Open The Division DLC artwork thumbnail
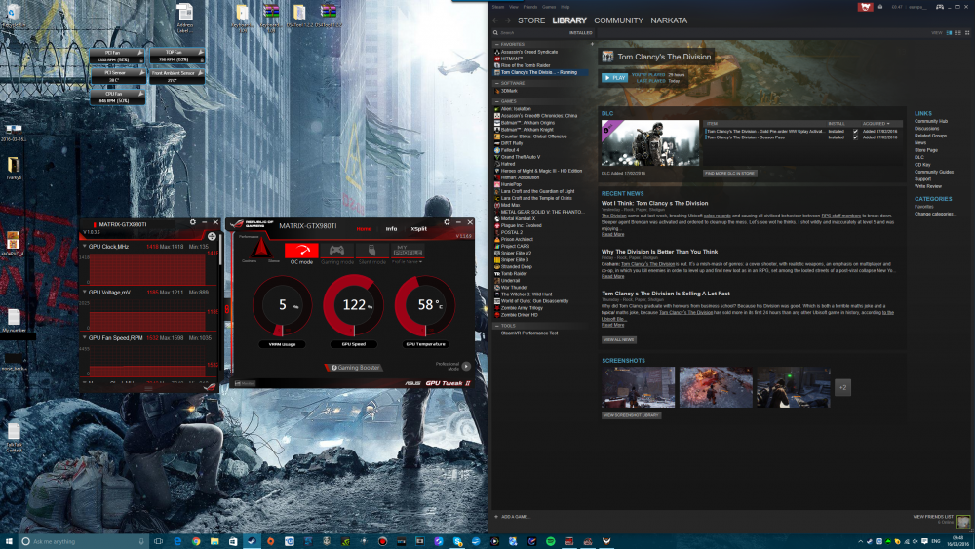The height and width of the screenshot is (549, 975). (649, 143)
